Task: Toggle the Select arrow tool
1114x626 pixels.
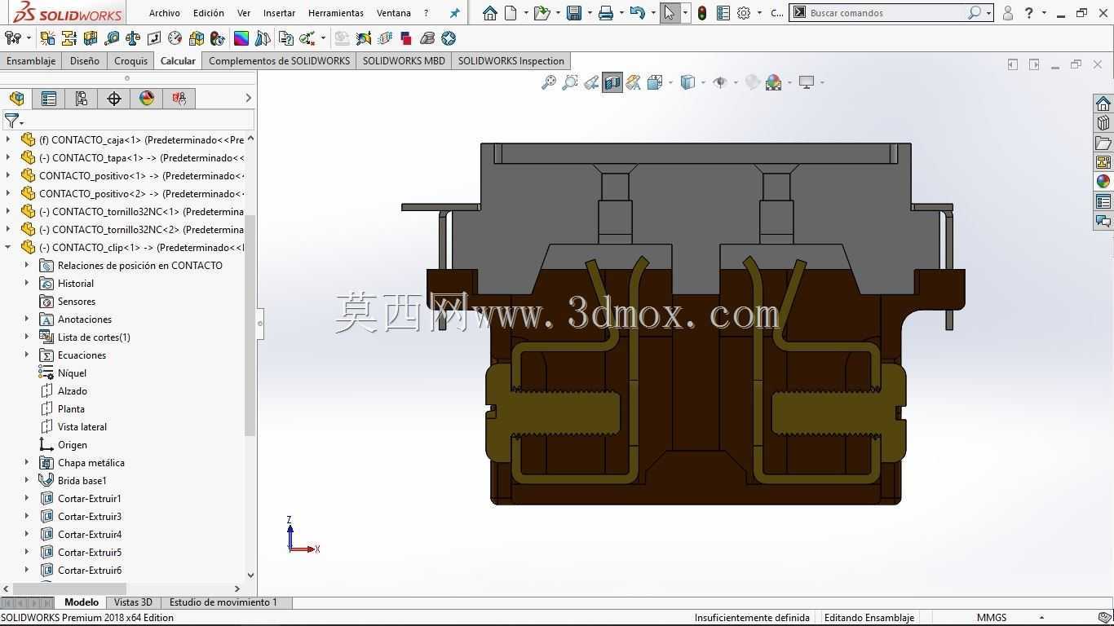Action: pos(670,13)
